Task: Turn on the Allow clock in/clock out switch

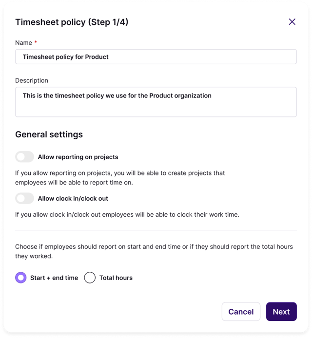Action: coord(24,198)
